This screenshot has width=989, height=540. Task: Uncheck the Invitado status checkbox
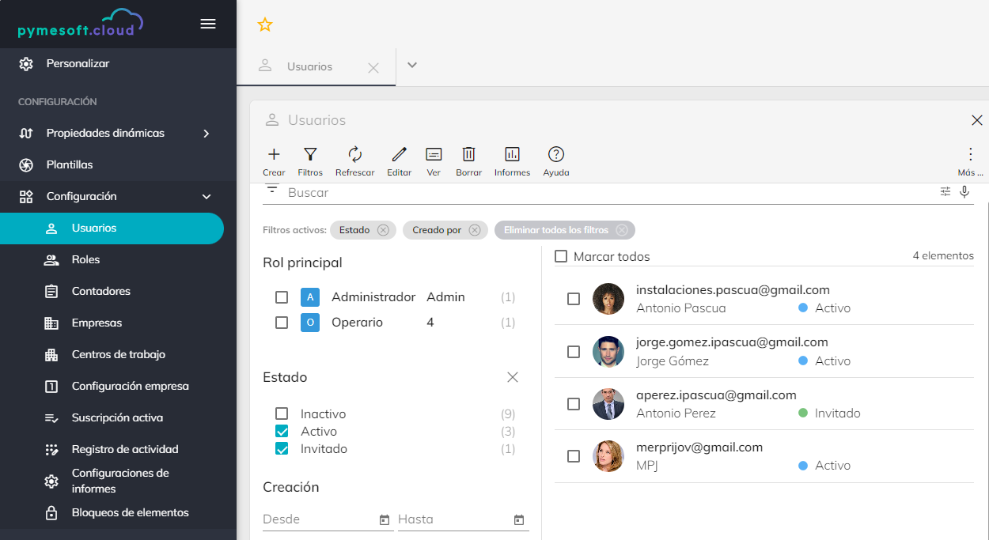click(282, 448)
